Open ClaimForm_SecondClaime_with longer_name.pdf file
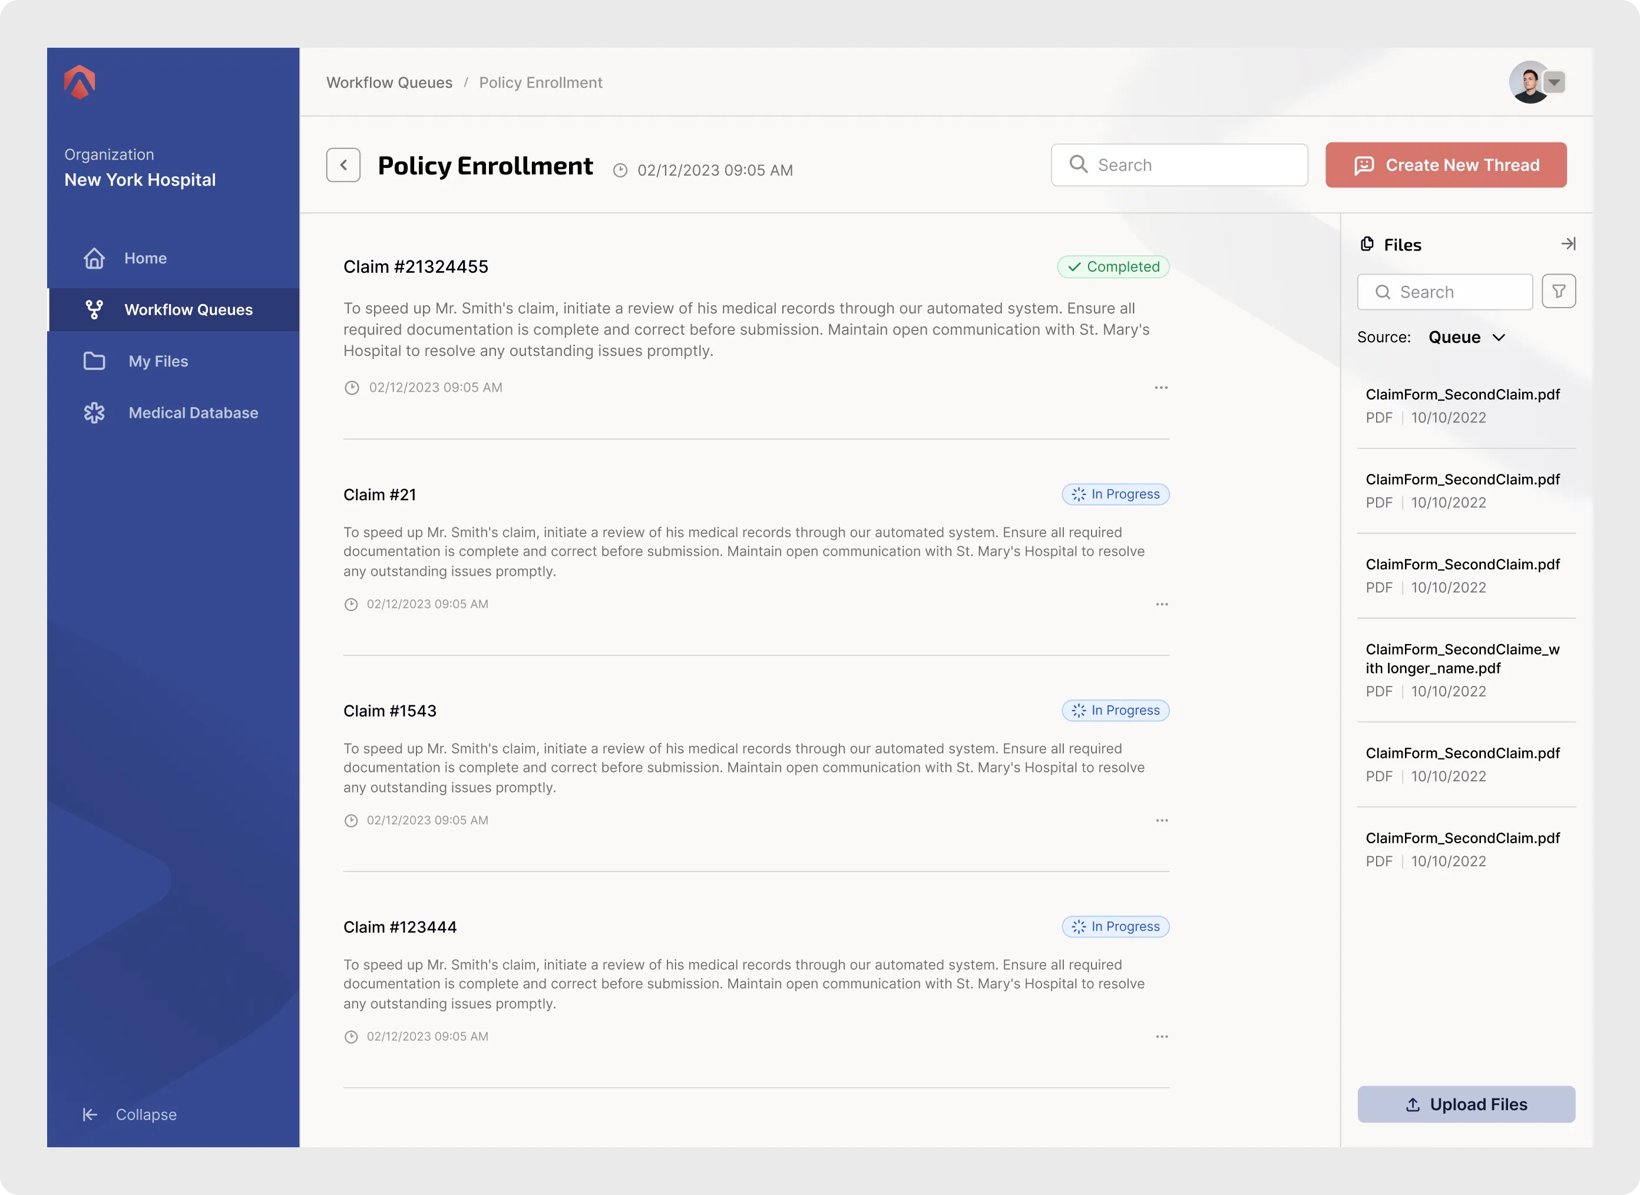 [x=1462, y=659]
